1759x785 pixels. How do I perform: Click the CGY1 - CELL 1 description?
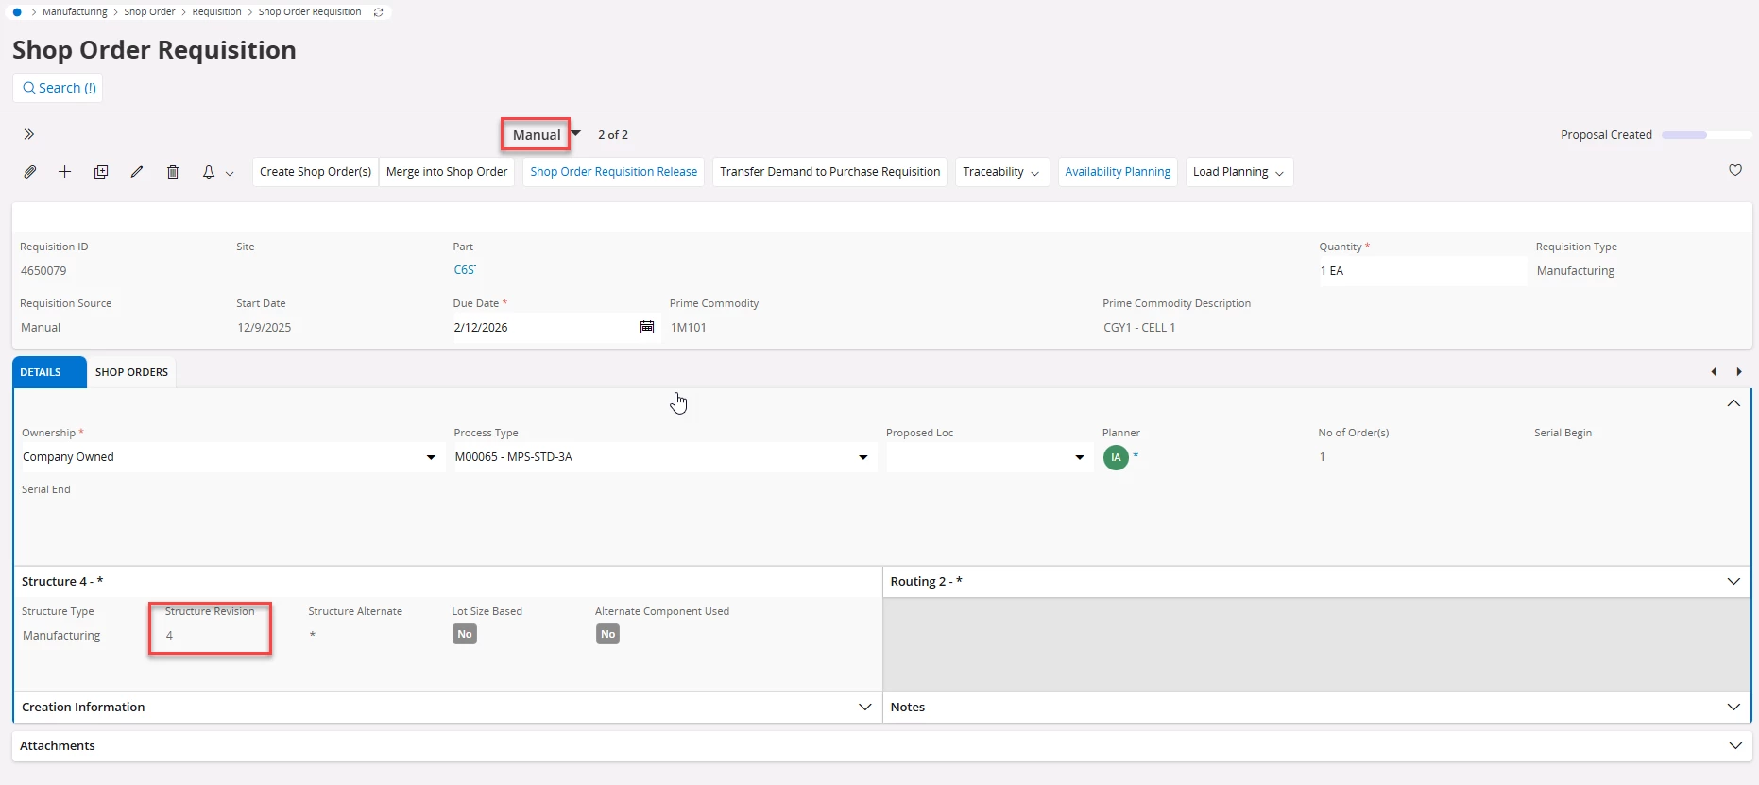(x=1139, y=328)
